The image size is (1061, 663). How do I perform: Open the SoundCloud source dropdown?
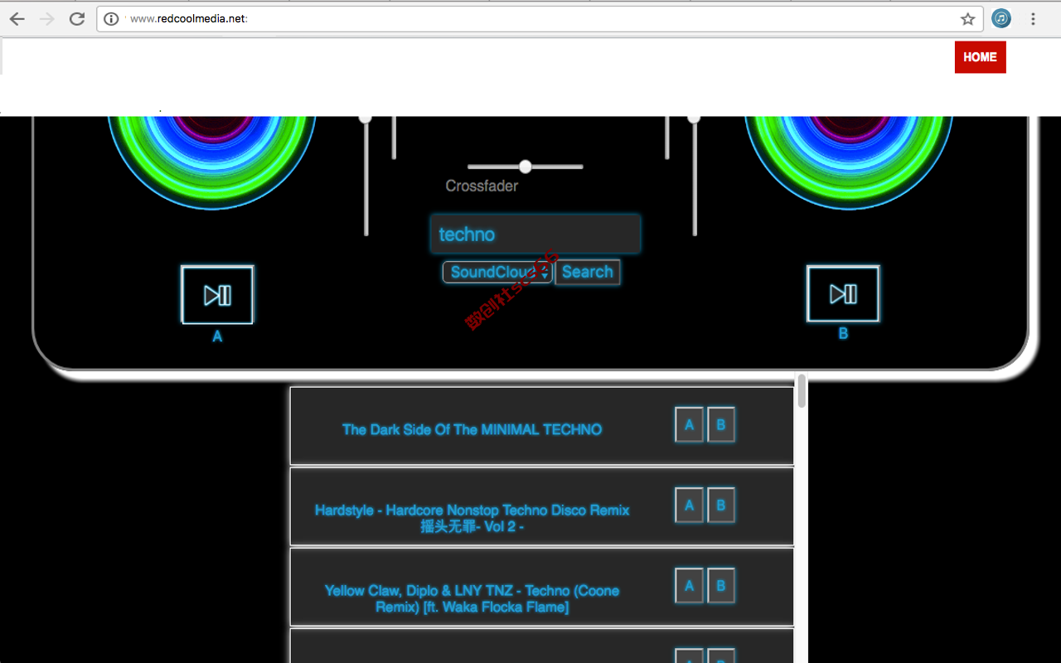click(x=497, y=272)
